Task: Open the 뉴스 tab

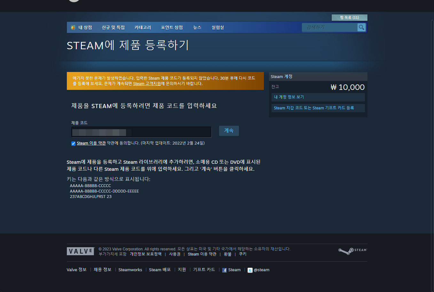Action: (x=197, y=28)
